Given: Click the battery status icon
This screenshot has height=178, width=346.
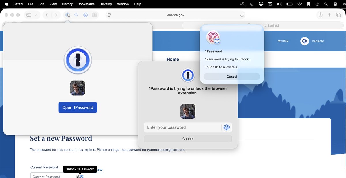Looking at the screenshot, I should 289,4.
